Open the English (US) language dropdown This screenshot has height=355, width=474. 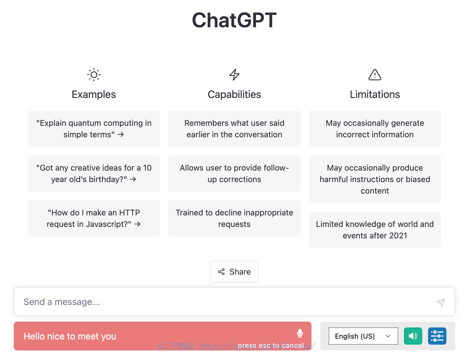click(363, 336)
